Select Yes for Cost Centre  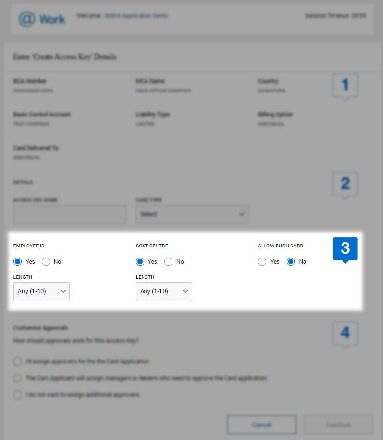pos(140,261)
